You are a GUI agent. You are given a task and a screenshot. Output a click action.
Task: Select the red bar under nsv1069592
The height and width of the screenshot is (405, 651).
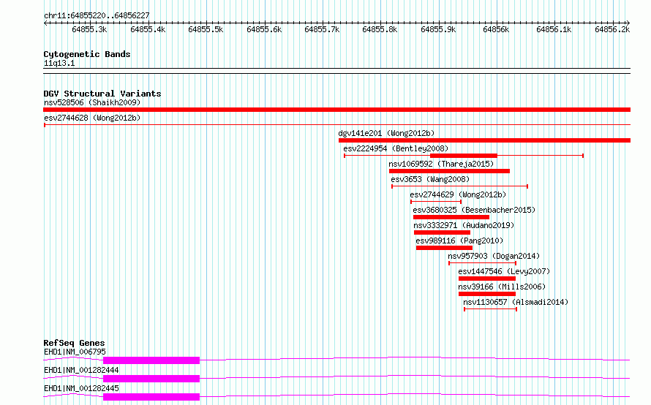[x=449, y=171]
